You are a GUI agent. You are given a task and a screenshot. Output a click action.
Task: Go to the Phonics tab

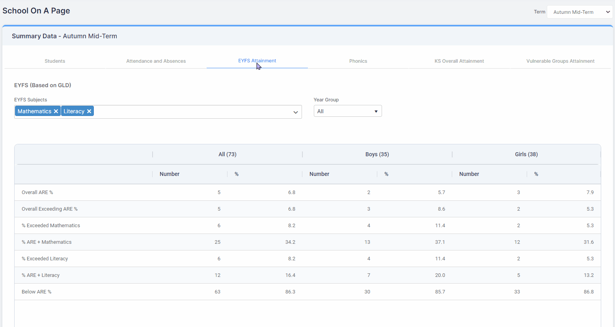(x=358, y=61)
